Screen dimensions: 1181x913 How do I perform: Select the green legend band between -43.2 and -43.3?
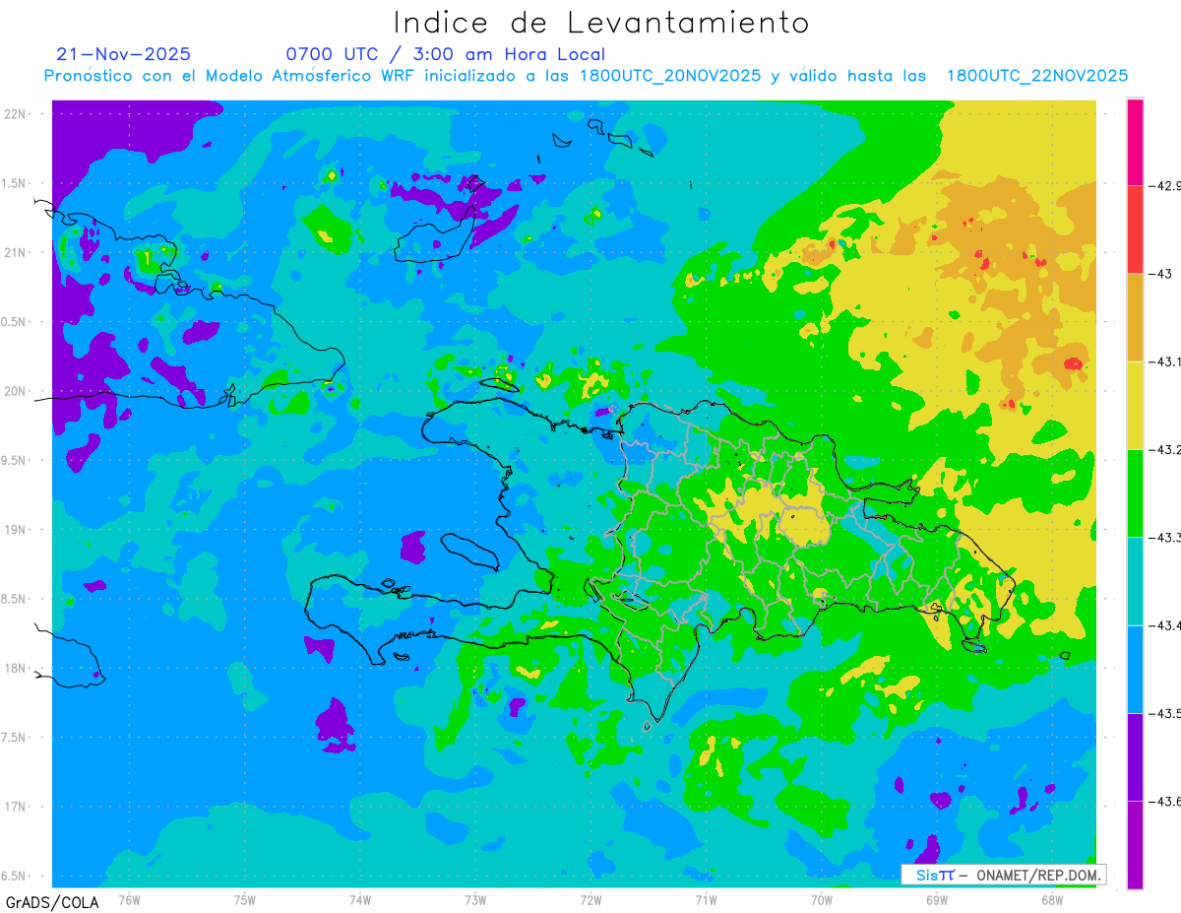click(1135, 492)
